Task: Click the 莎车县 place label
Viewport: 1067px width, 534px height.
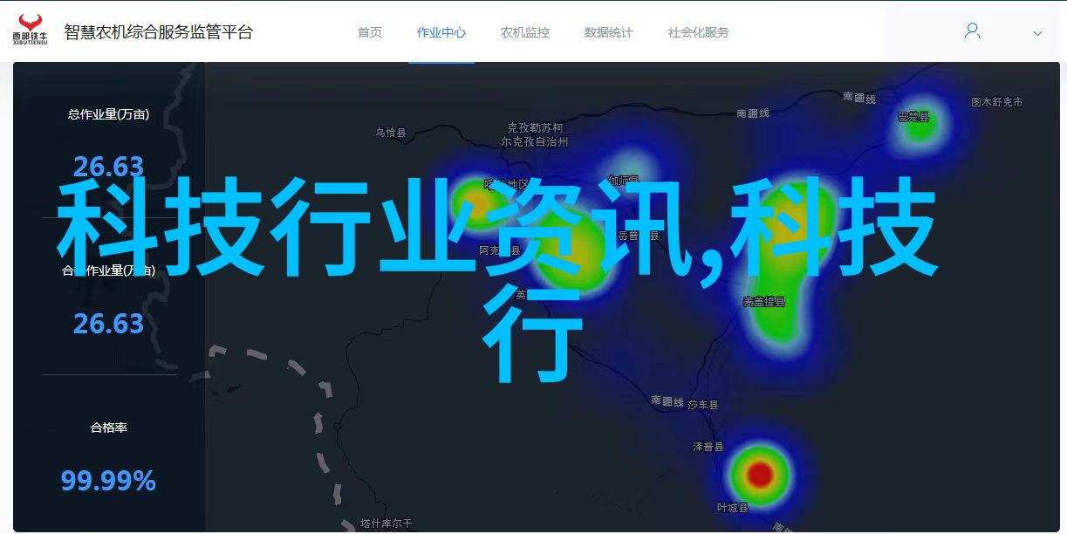Action: pyautogui.click(x=702, y=405)
